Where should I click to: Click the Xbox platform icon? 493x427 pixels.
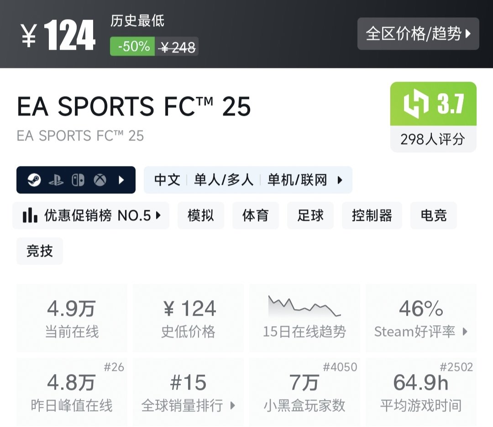[100, 180]
